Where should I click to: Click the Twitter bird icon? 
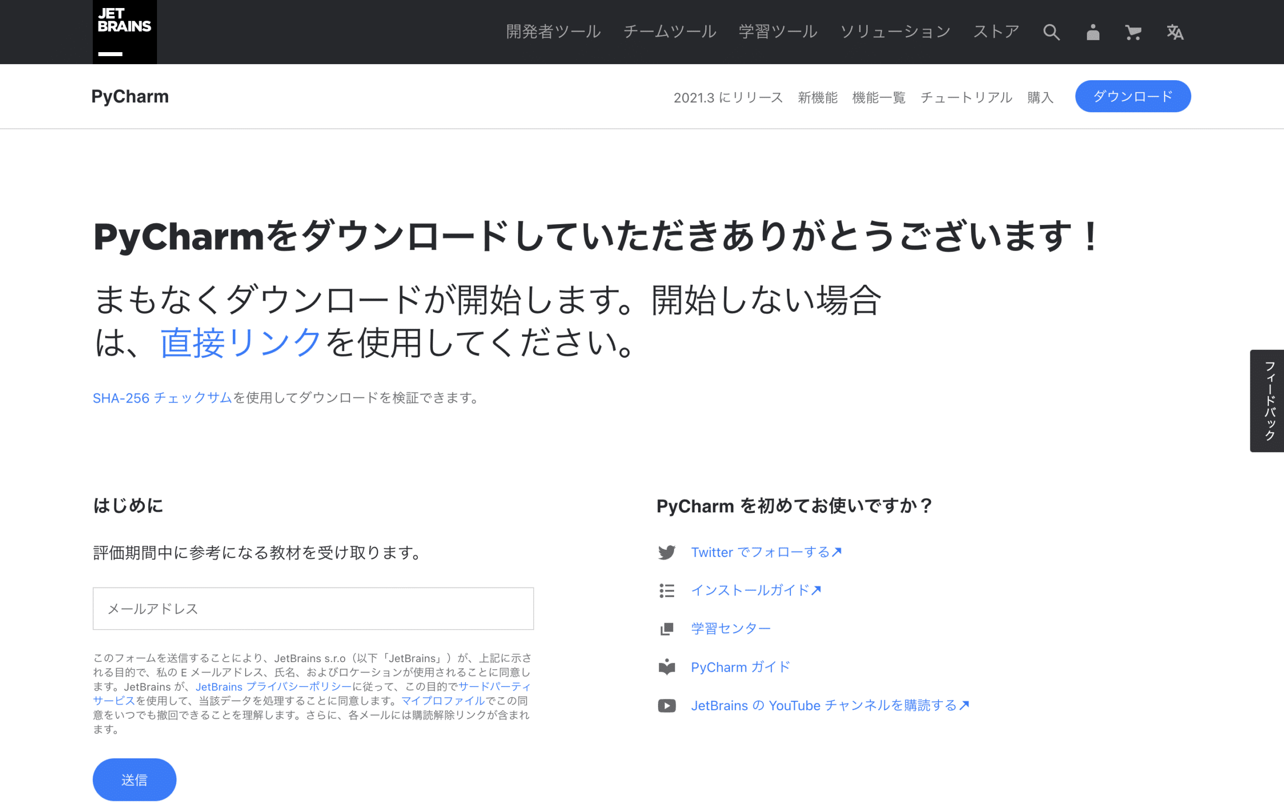point(667,552)
